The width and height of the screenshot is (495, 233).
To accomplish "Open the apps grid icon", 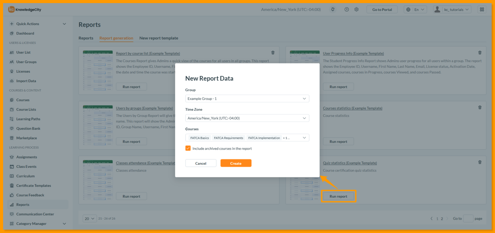I will click(482, 10).
